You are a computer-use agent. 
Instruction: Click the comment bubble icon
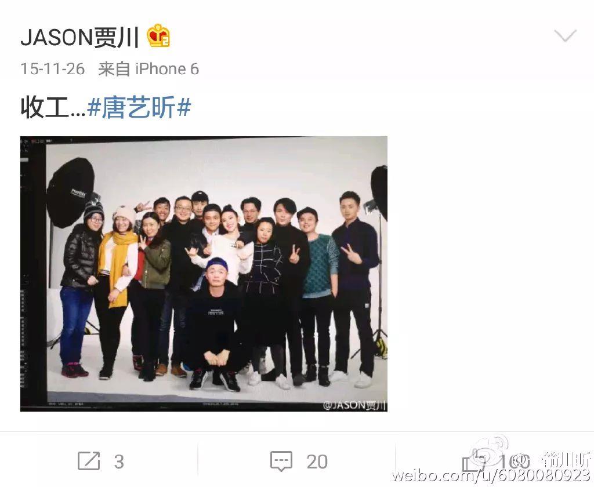281,461
